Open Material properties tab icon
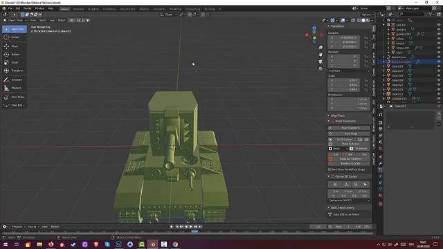The height and width of the screenshot is (249, 443). (381, 196)
